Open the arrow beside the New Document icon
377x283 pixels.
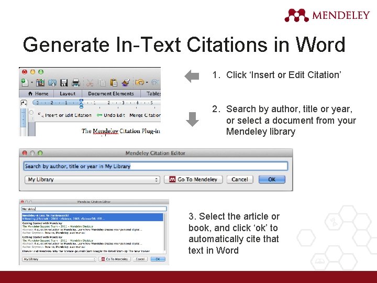[32, 83]
